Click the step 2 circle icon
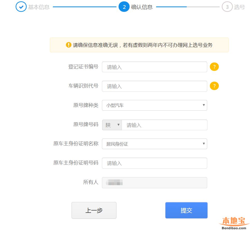 click(x=124, y=7)
